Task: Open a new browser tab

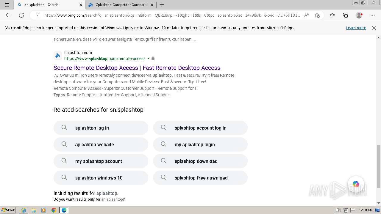Action: 162,5
